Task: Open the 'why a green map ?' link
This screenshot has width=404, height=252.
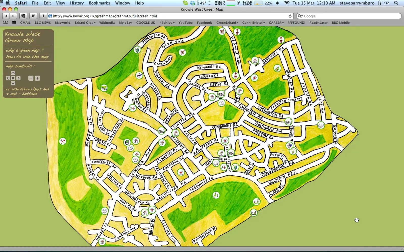Action: 25,50
